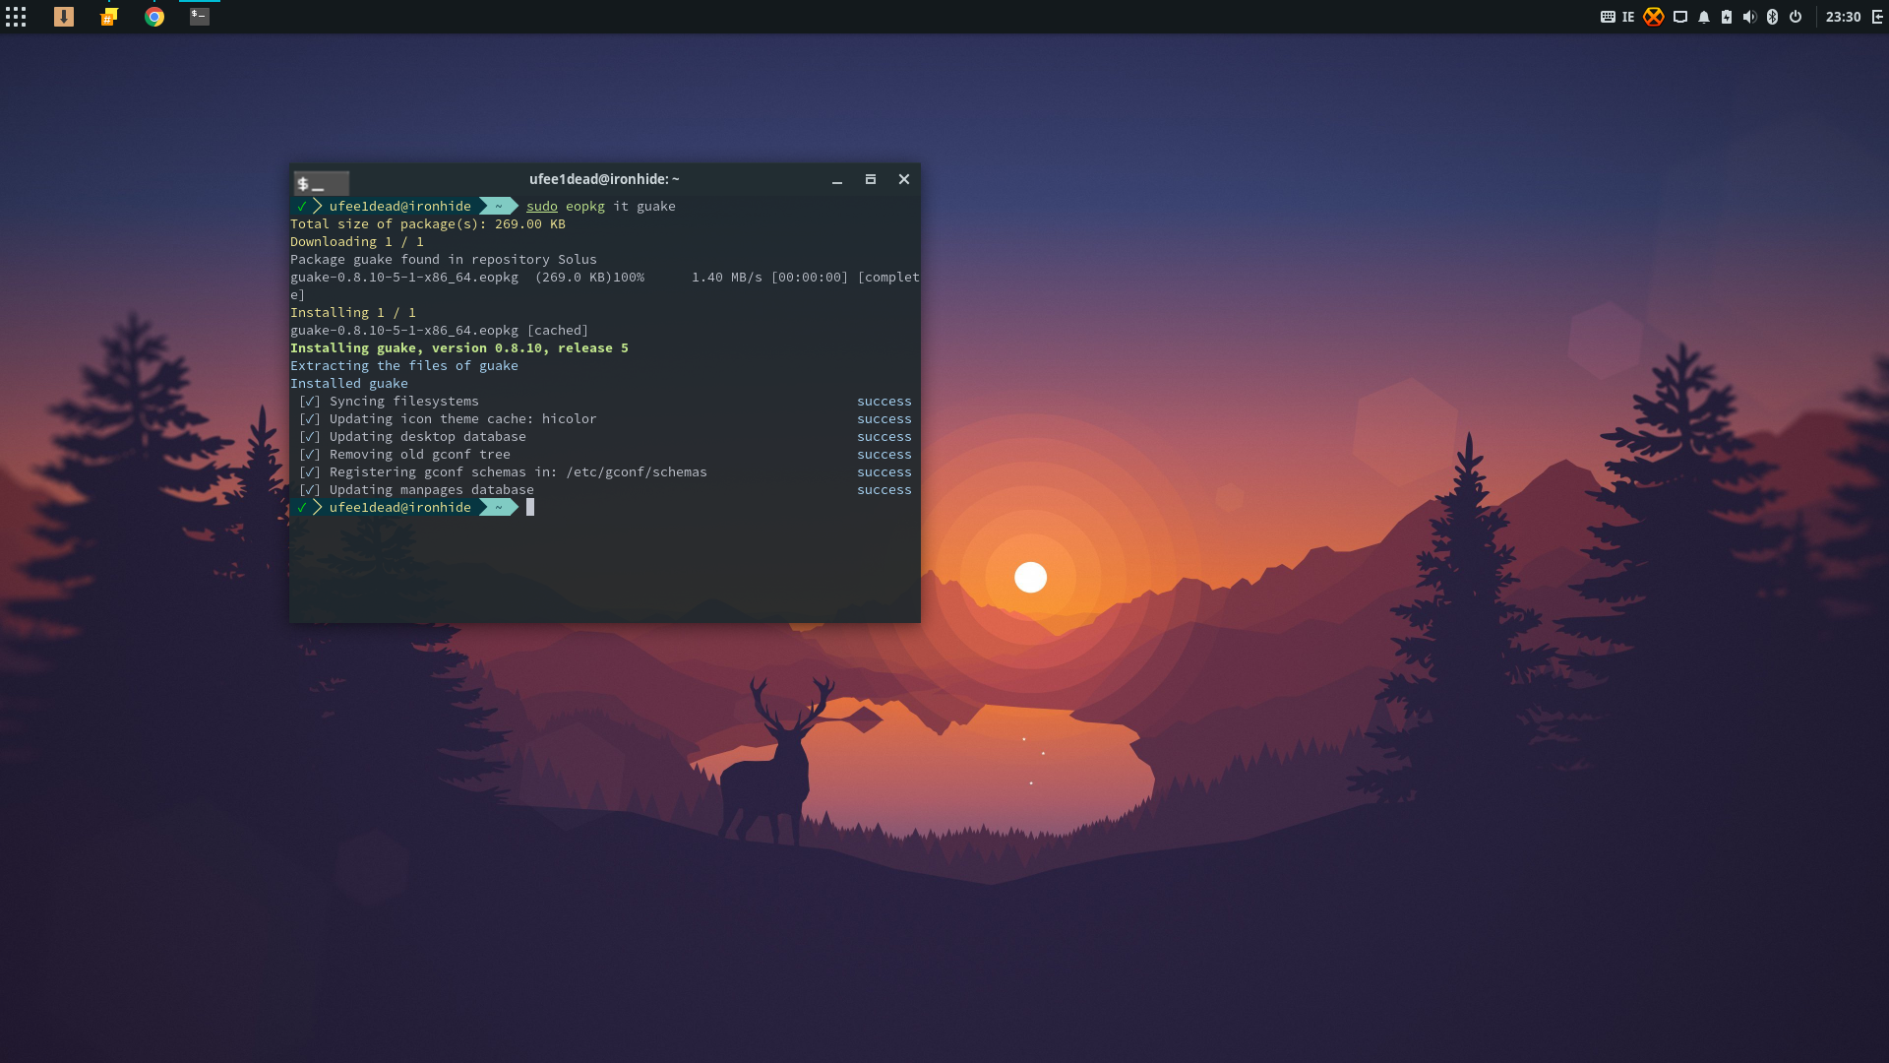The image size is (1889, 1063).
Task: Show notifications via bell icon
Action: coord(1704,17)
